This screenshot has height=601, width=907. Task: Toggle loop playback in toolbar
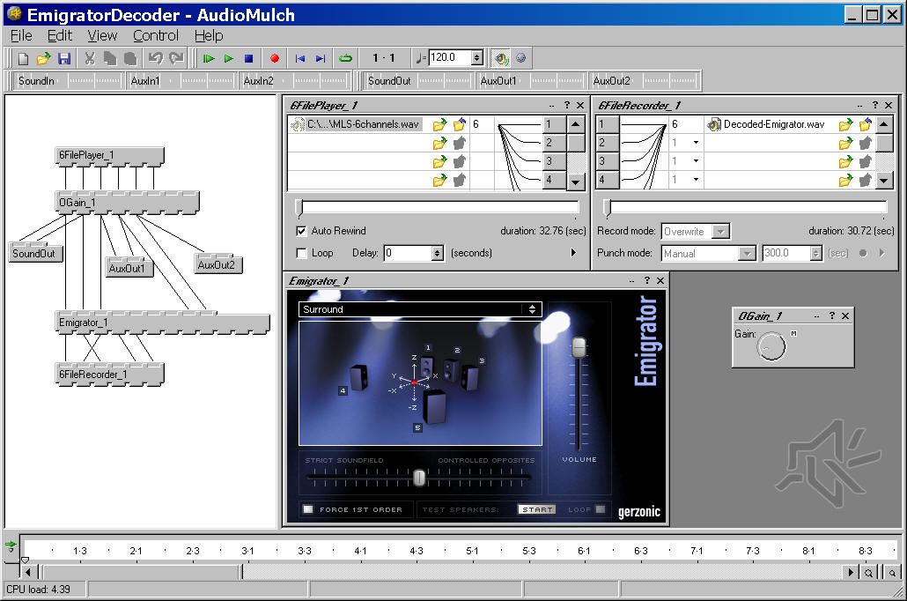345,58
